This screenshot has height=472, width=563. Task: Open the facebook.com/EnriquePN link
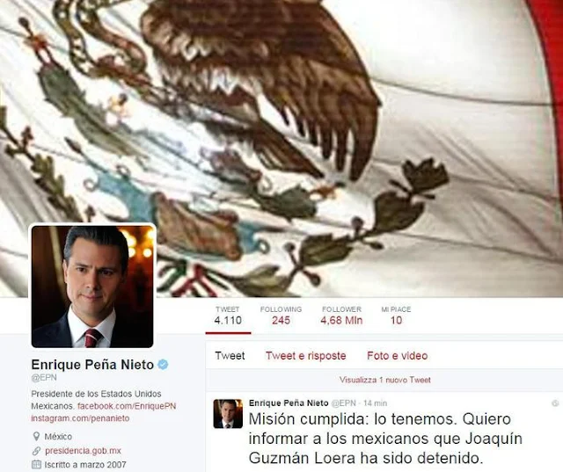point(127,406)
